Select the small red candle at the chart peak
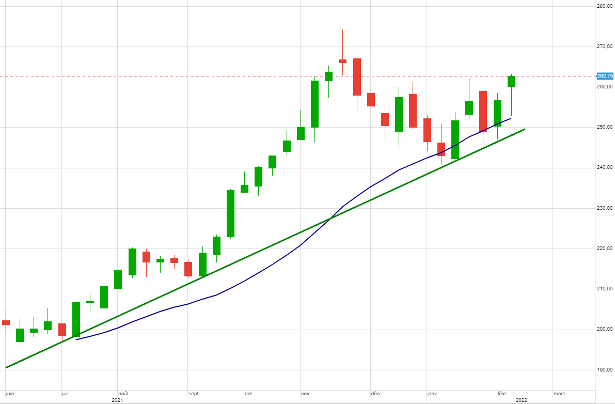The width and height of the screenshot is (615, 404). 342,61
